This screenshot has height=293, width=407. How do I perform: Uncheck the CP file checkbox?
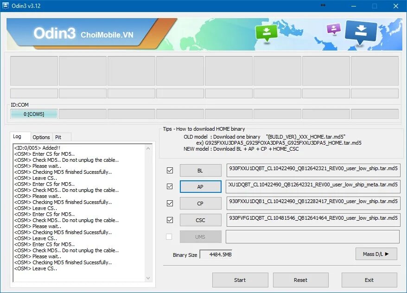170,203
